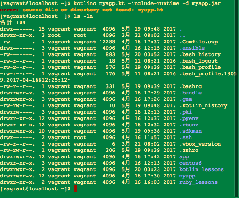Screen dimensions: 239x198
Task: Click the .sdkman directory name
Action: pyautogui.click(x=191, y=131)
